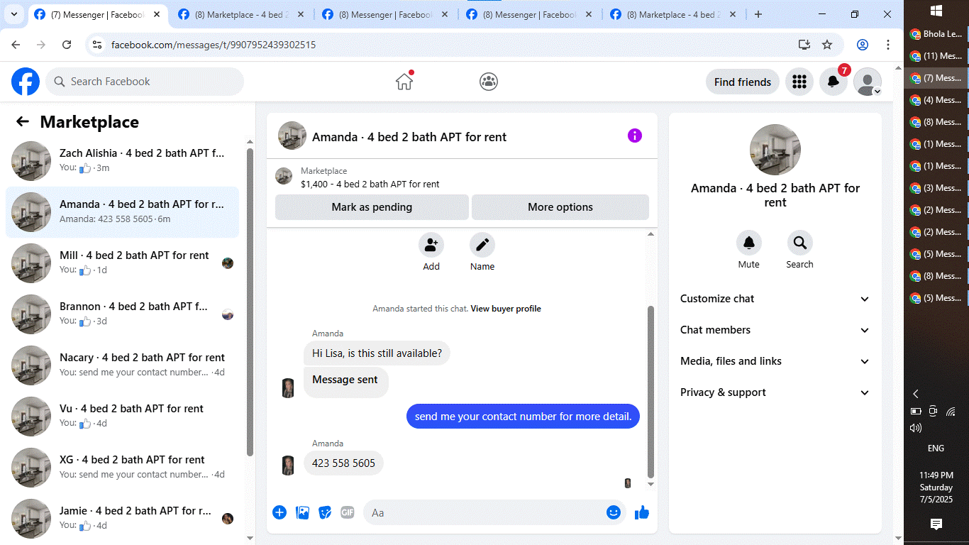Expand Chat members section

775,330
